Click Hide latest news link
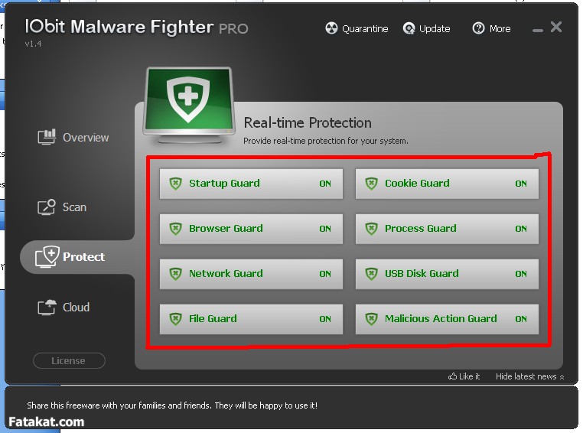 [x=530, y=376]
